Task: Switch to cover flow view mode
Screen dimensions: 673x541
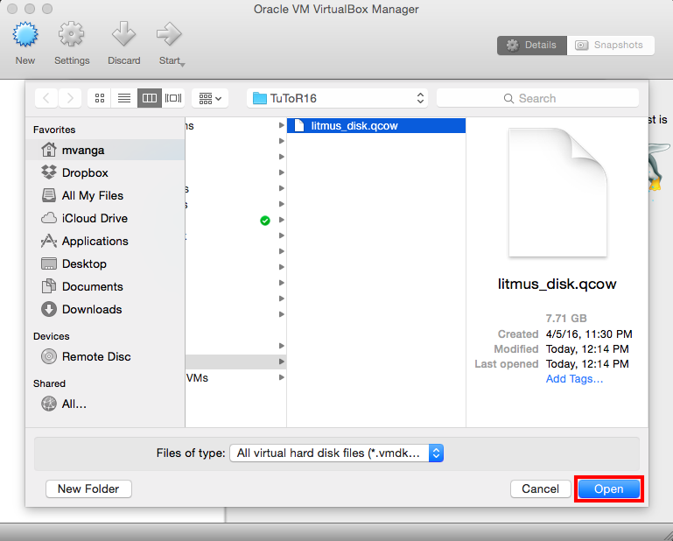Action: point(173,98)
